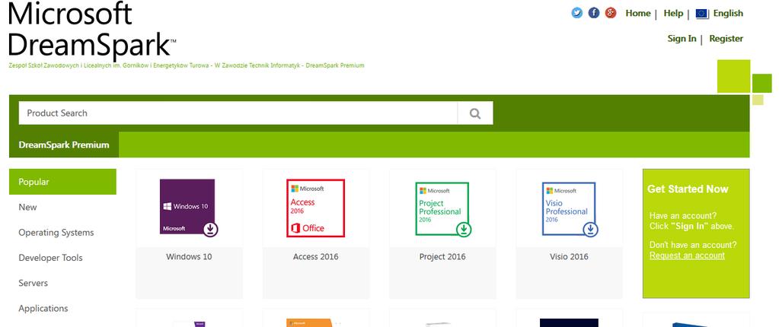Go to the Home link
779x327 pixels.
638,14
